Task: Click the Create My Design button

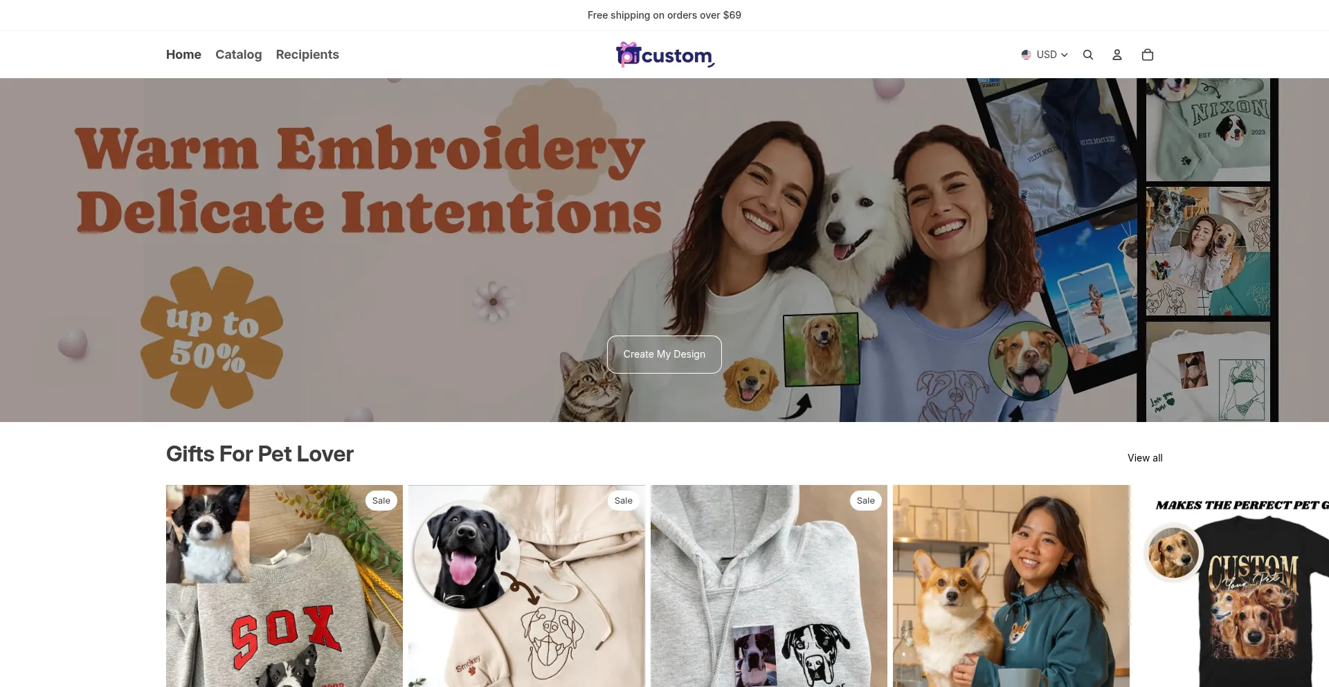Action: 664,354
